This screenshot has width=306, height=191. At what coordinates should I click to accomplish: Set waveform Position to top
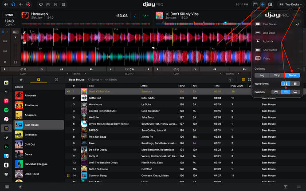pos(276,92)
